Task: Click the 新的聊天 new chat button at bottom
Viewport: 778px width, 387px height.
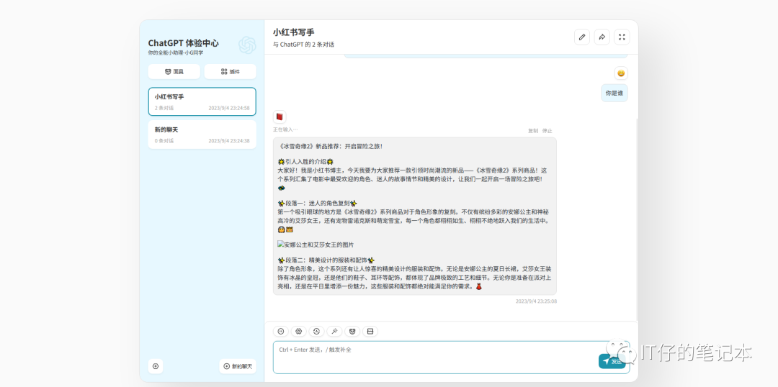Action: pos(238,366)
